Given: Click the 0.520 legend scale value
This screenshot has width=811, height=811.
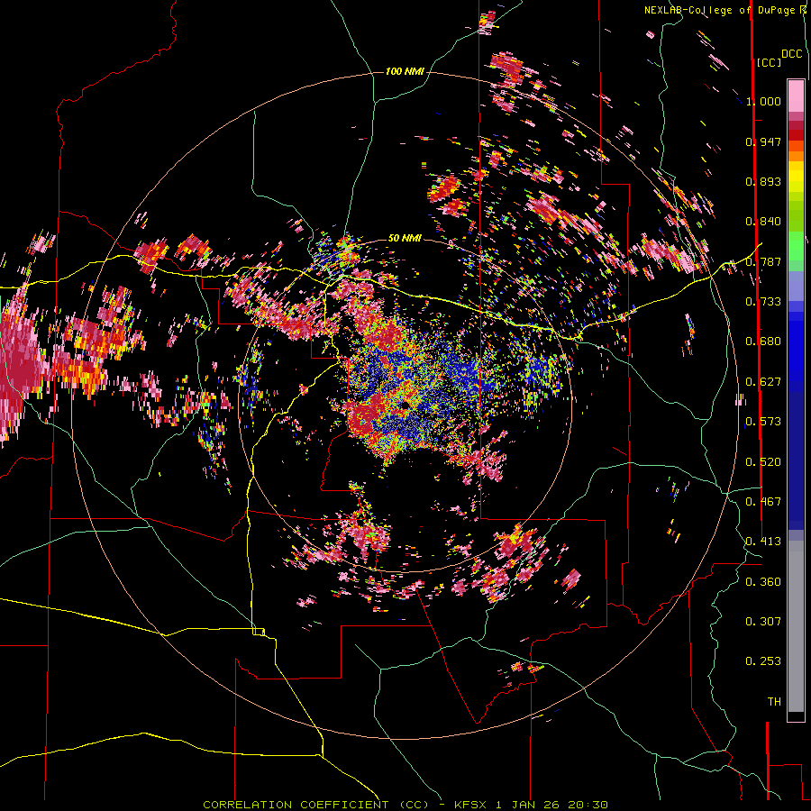Looking at the screenshot, I should tap(763, 461).
